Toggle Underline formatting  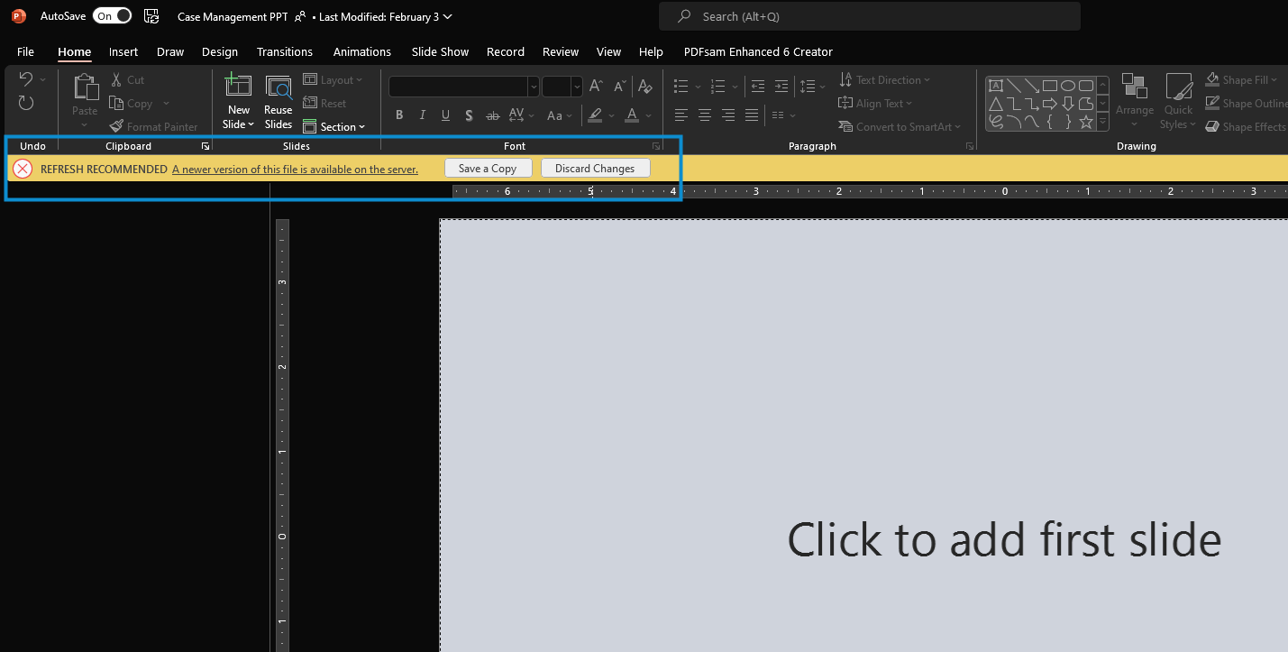click(446, 115)
